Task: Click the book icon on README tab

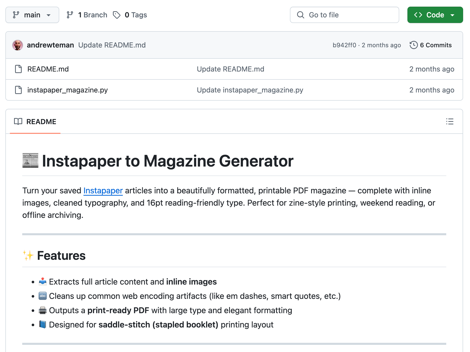Action: click(x=18, y=122)
